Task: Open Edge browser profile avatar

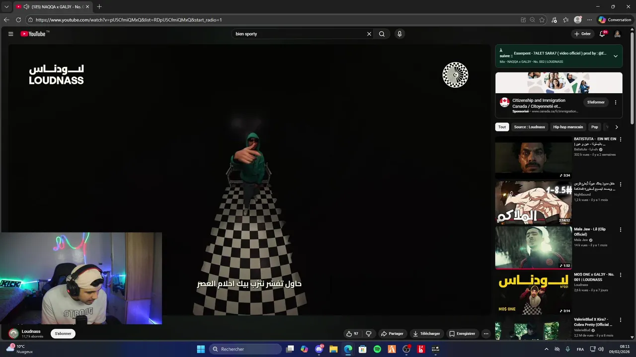Action: pos(578,20)
